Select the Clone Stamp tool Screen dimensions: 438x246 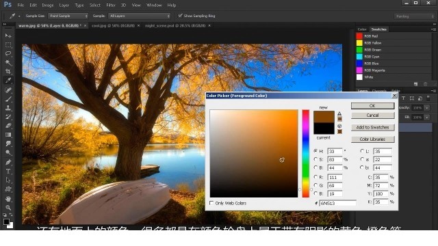8,108
